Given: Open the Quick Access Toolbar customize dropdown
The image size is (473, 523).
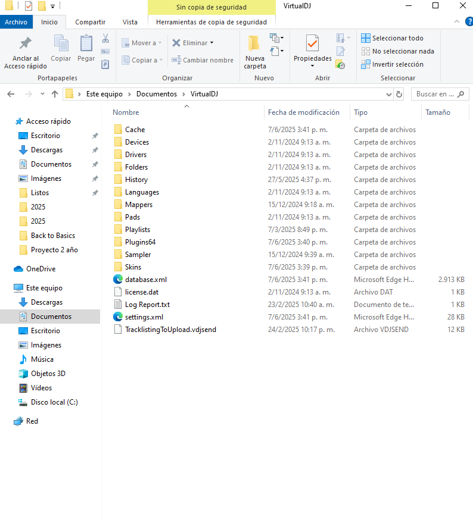Looking at the screenshot, I should pos(53,6).
